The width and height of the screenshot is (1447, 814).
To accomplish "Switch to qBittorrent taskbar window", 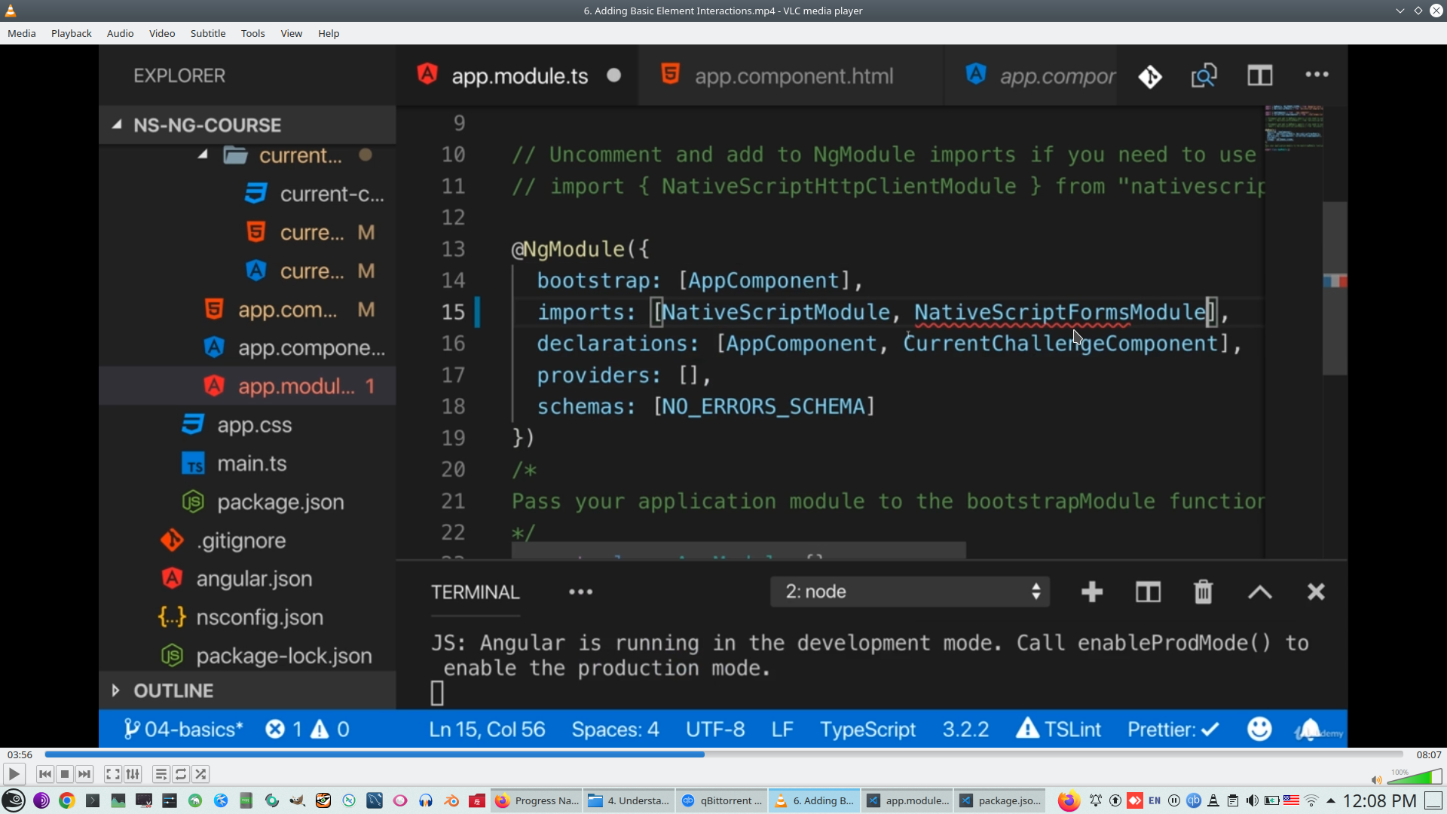I will coord(722,800).
